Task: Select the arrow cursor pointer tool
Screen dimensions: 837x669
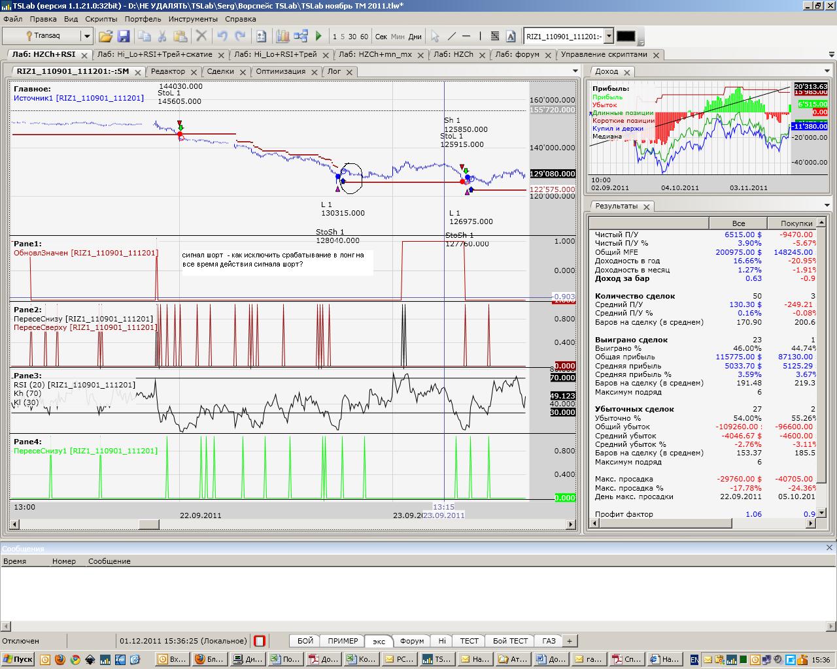Action: point(436,37)
